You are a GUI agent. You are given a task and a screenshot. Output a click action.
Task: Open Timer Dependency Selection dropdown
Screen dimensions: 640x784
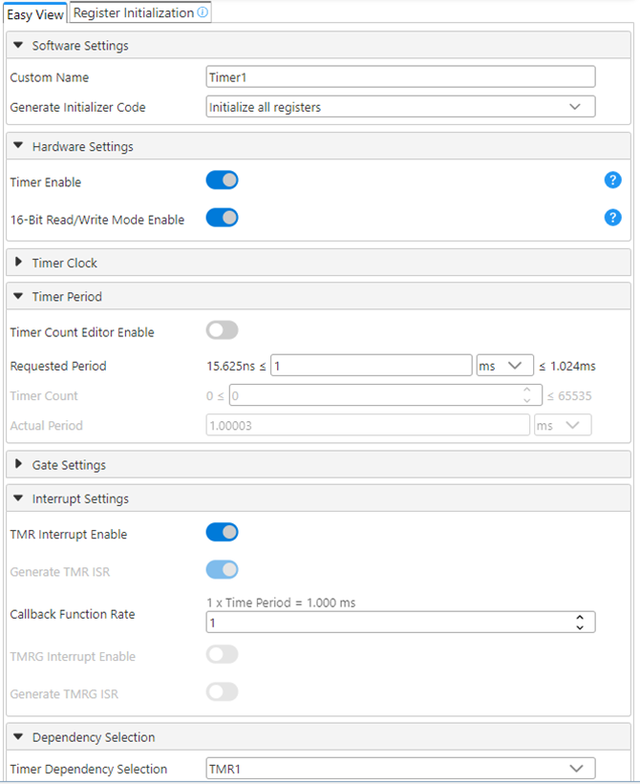pyautogui.click(x=400, y=769)
